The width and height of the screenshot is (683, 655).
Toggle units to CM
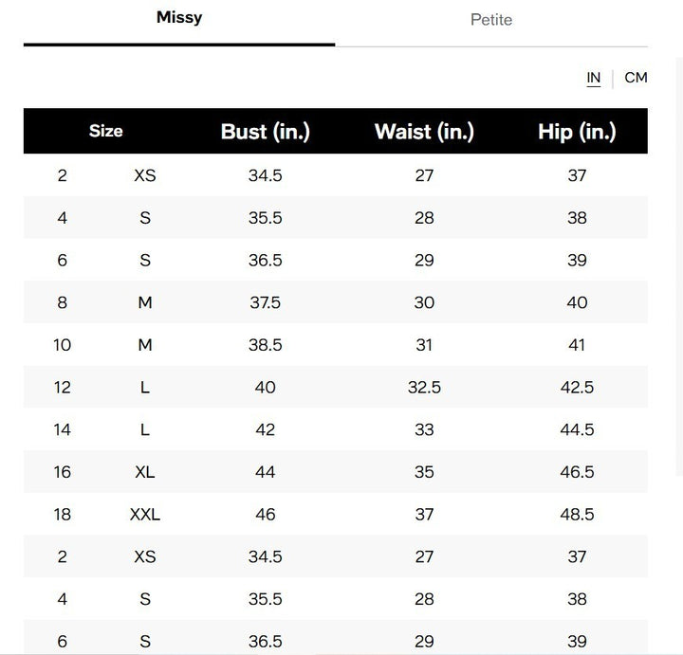coord(636,78)
